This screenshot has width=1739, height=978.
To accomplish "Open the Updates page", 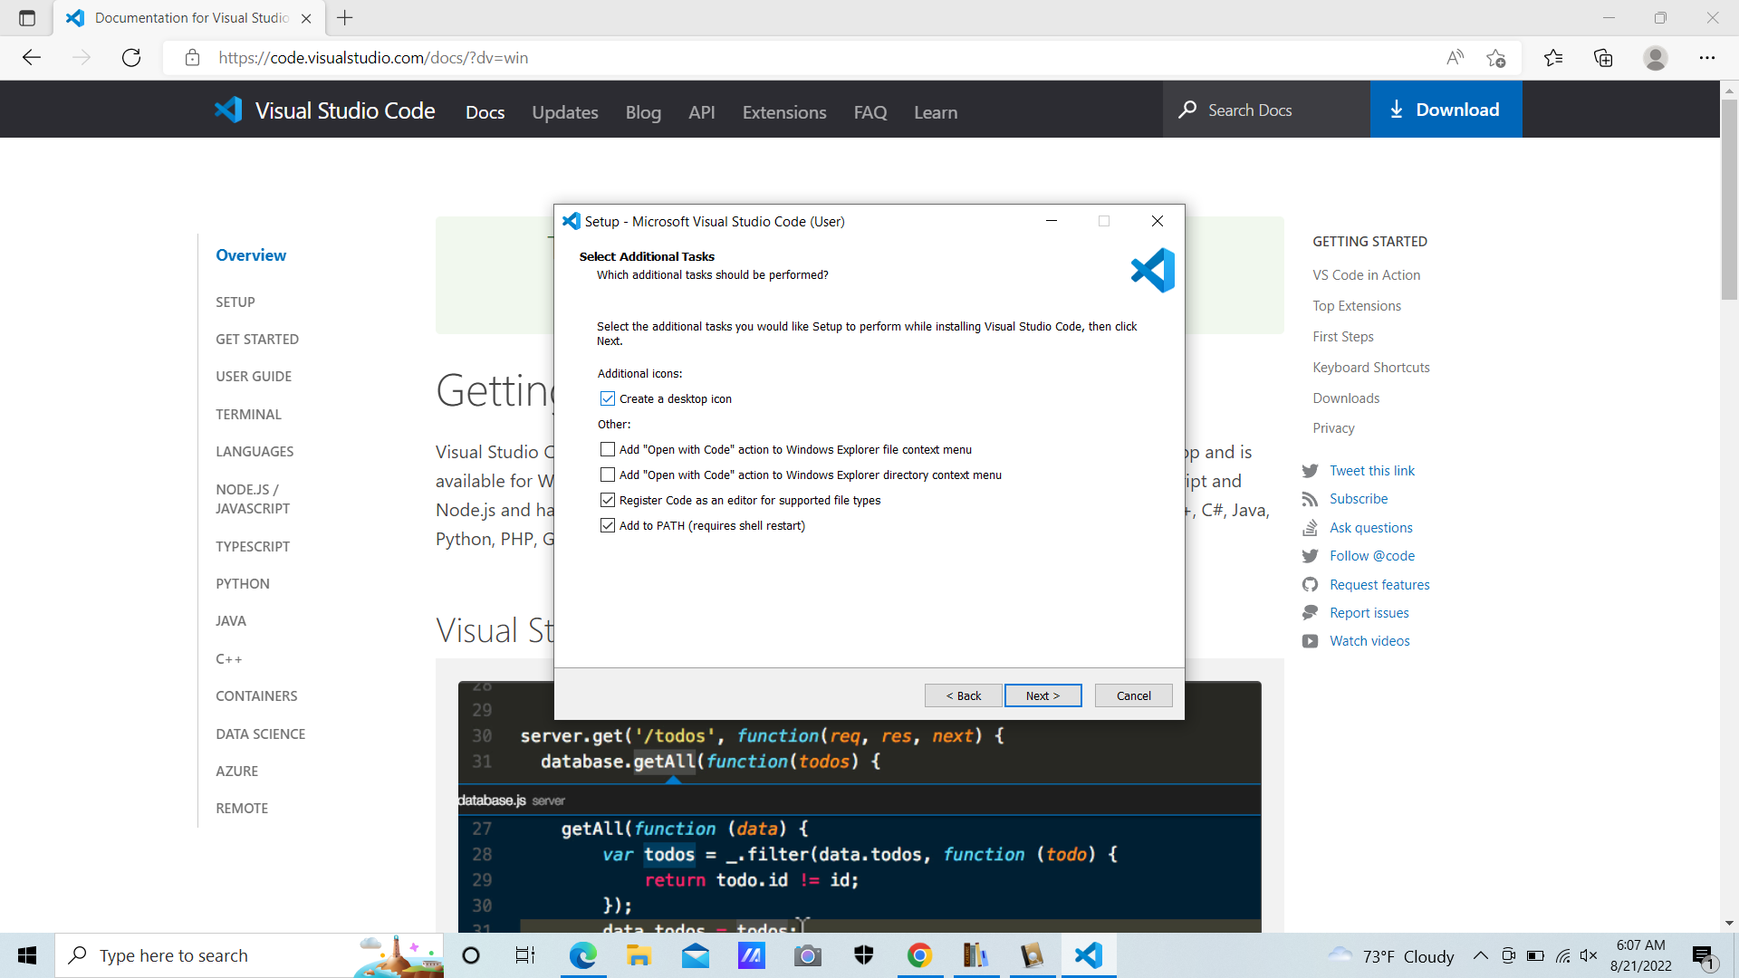I will (x=565, y=112).
